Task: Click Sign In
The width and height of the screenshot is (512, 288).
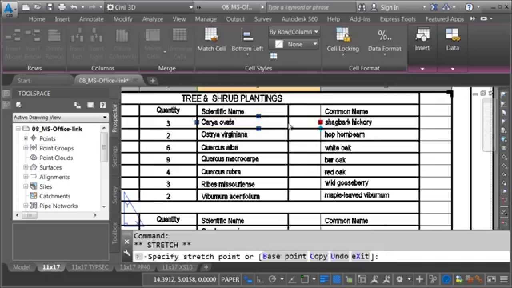Action: pos(389,7)
